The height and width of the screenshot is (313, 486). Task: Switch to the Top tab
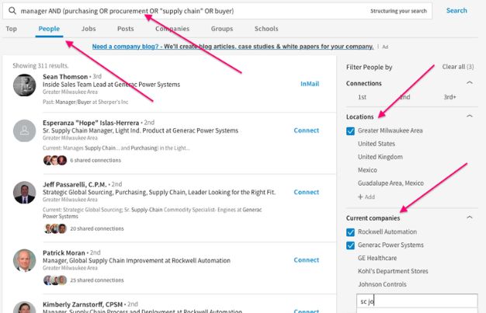11,29
